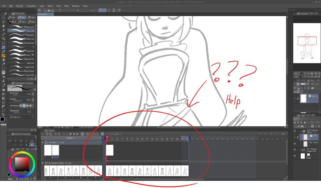Create a new raster layer in the Layer palette
Image resolution: width=321 pixels, height=188 pixels.
(x=296, y=126)
